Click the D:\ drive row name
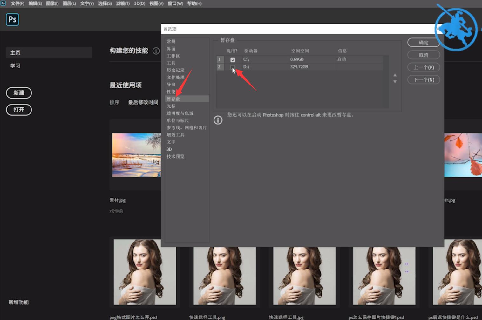 point(246,67)
